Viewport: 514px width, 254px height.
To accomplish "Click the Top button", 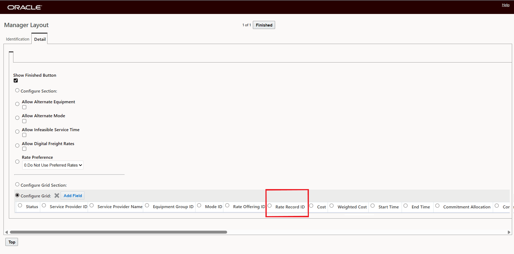I will [12, 242].
